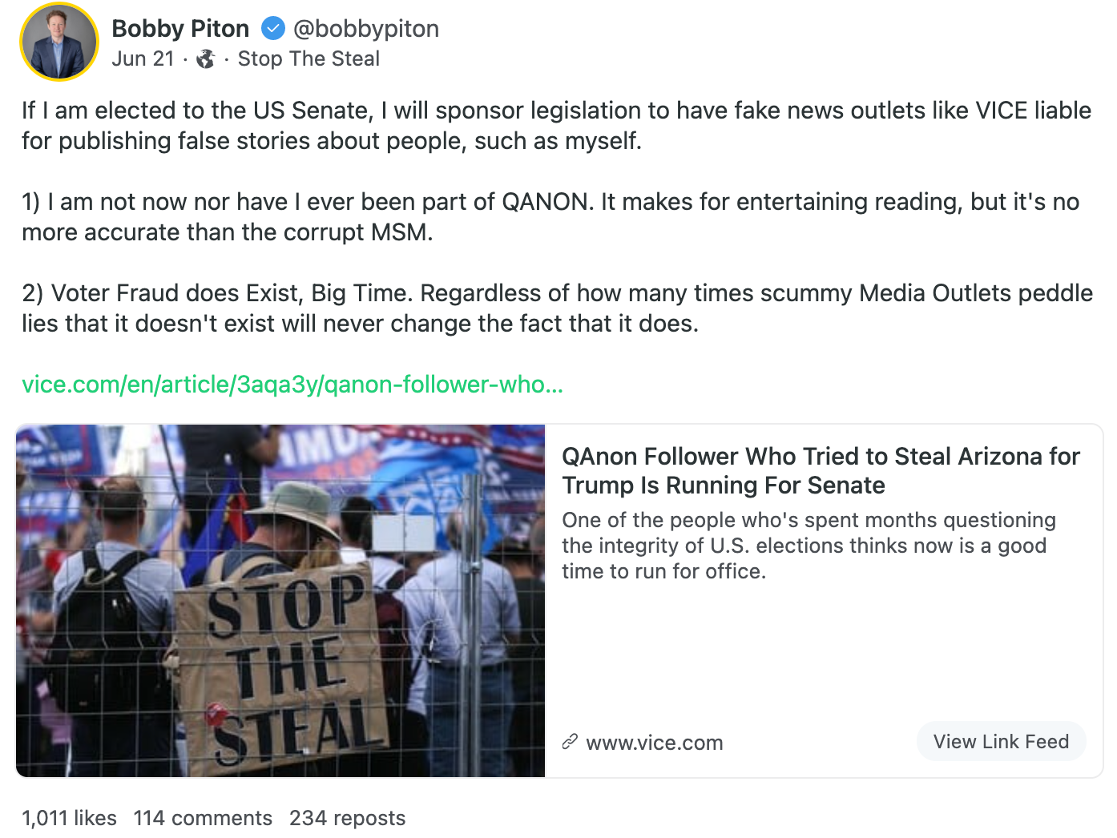Screen dimensions: 1117x838
Task: Click the blue verified badge beside Bobby Piton
Action: click(x=273, y=28)
